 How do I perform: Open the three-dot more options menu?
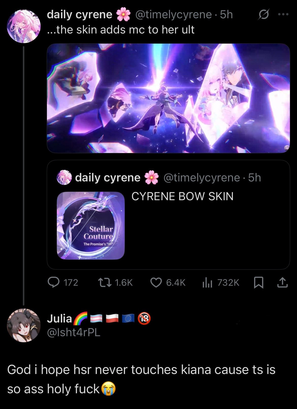[283, 14]
